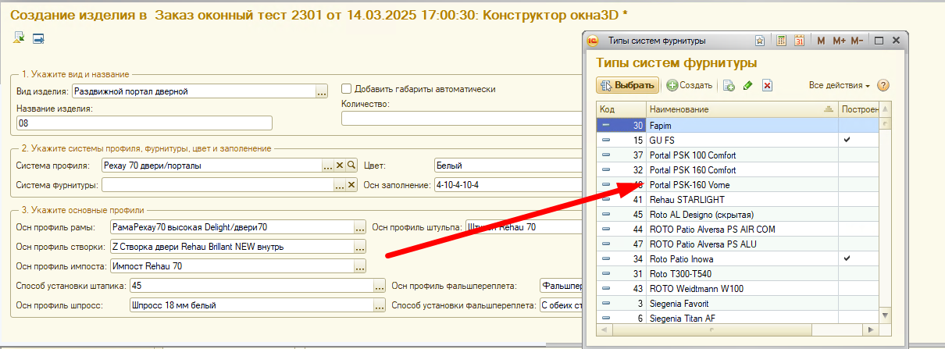The width and height of the screenshot is (945, 349).
Task: Clear Система фурнитуры field with X icon
Action: click(351, 185)
